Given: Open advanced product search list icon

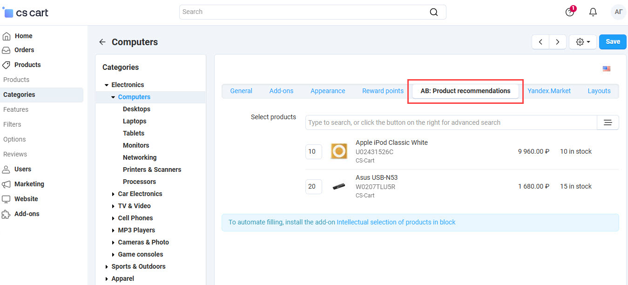Looking at the screenshot, I should coord(608,122).
